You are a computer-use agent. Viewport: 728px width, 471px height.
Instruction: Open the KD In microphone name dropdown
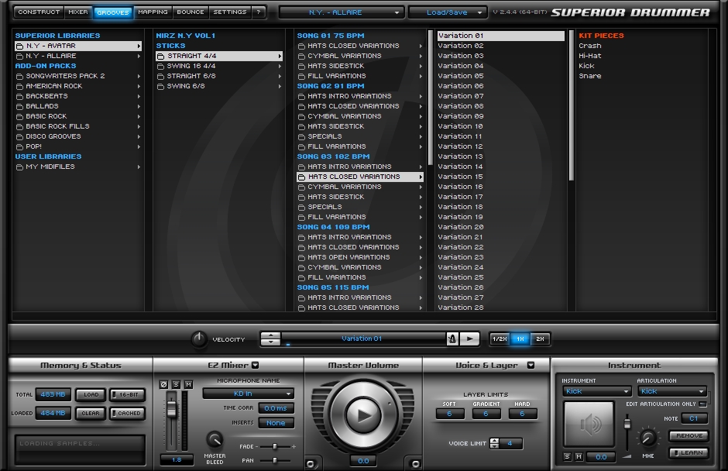click(248, 394)
